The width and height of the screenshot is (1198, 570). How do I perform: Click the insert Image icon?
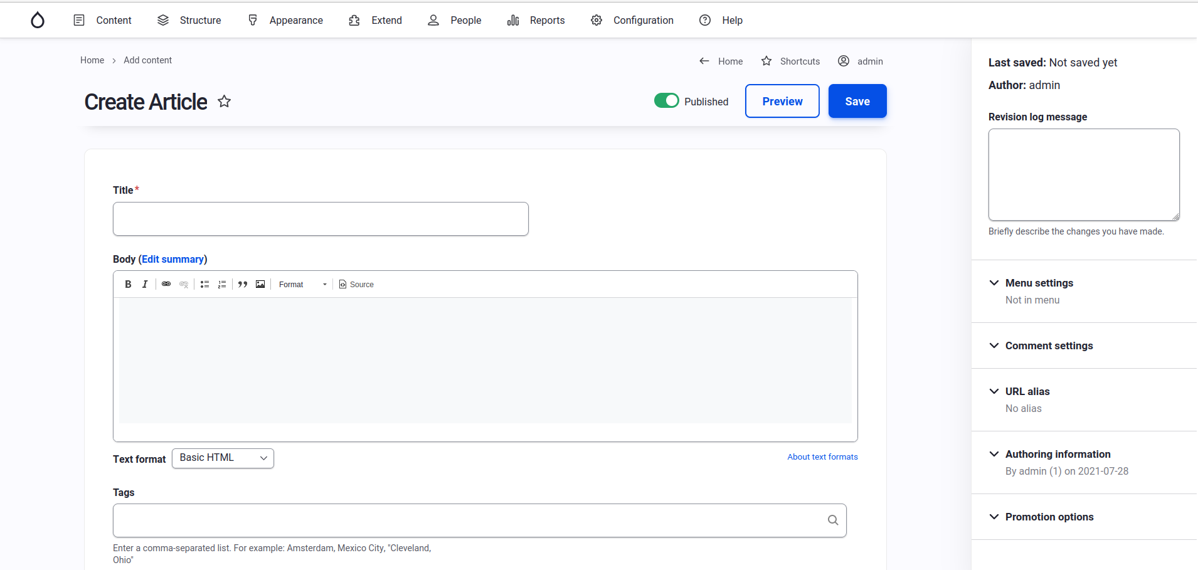(x=260, y=284)
